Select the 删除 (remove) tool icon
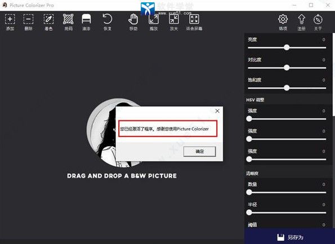The height and width of the screenshot is (244, 335). 28,19
